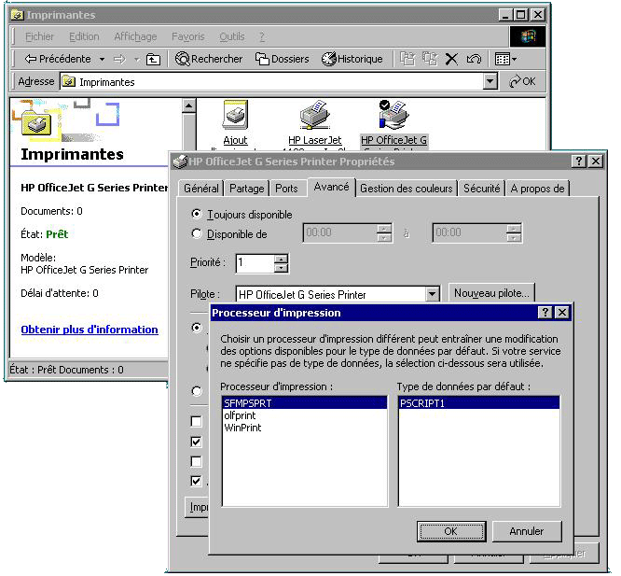Follow the Obtenir plus d'information link

click(x=90, y=330)
